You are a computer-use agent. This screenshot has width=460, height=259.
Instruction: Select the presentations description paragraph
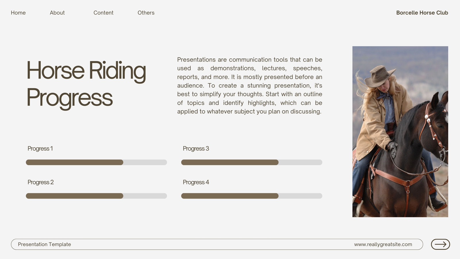(x=250, y=85)
